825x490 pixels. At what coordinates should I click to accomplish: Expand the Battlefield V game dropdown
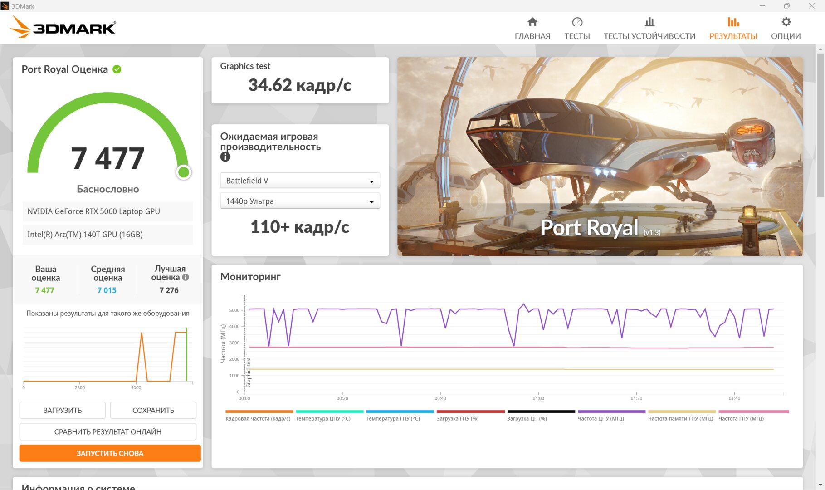300,181
